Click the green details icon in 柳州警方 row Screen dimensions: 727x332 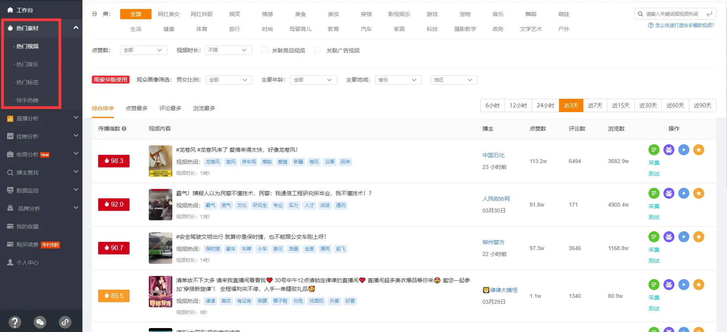(x=654, y=237)
